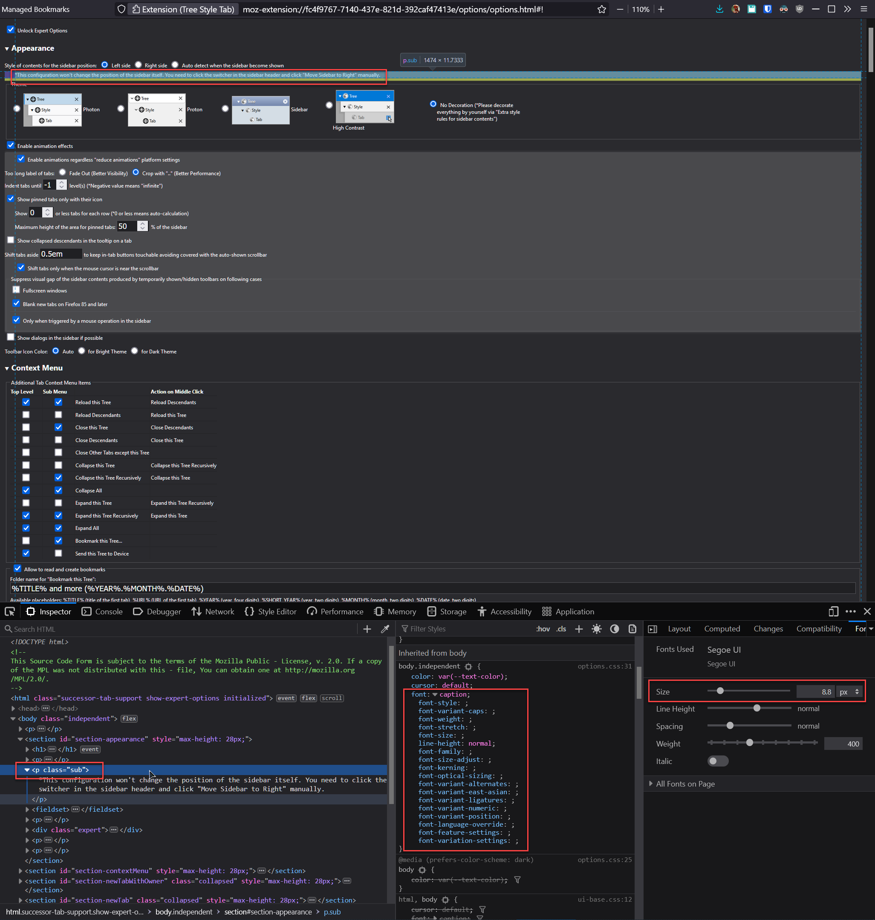Toggle print media simulation icon
Viewport: 875px width, 920px height.
point(632,629)
